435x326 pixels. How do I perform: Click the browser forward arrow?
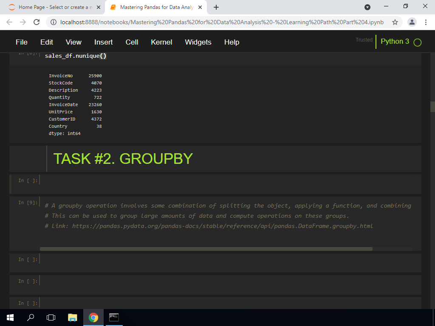[23, 22]
